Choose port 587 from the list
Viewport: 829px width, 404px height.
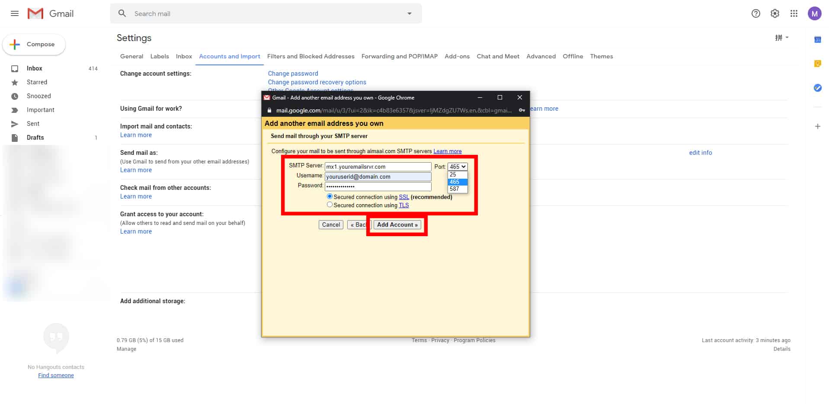pyautogui.click(x=458, y=189)
